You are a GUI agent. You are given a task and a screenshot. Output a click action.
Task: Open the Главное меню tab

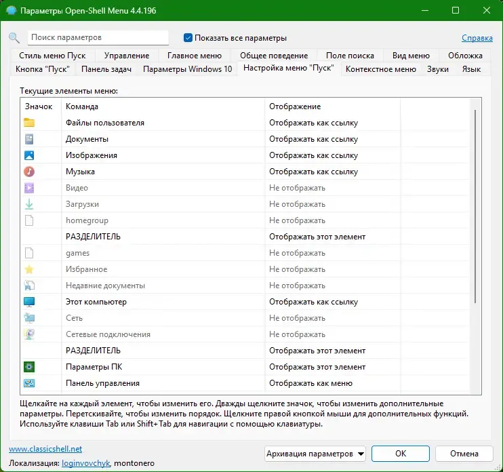[195, 56]
